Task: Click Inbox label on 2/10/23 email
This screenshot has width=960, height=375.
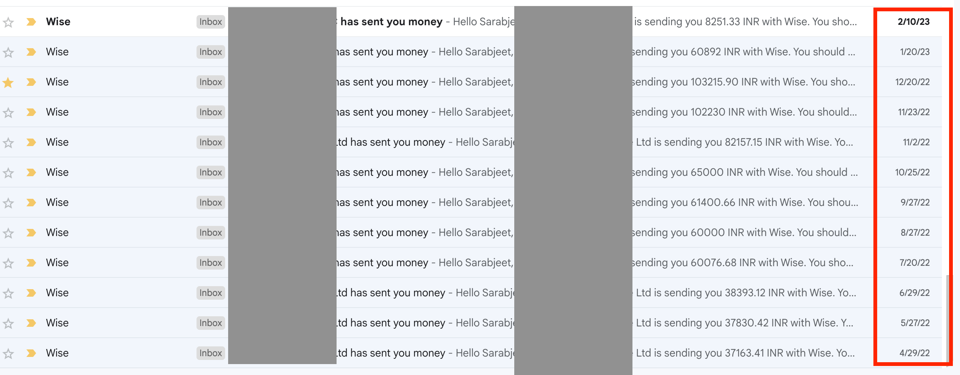Action: pos(210,22)
